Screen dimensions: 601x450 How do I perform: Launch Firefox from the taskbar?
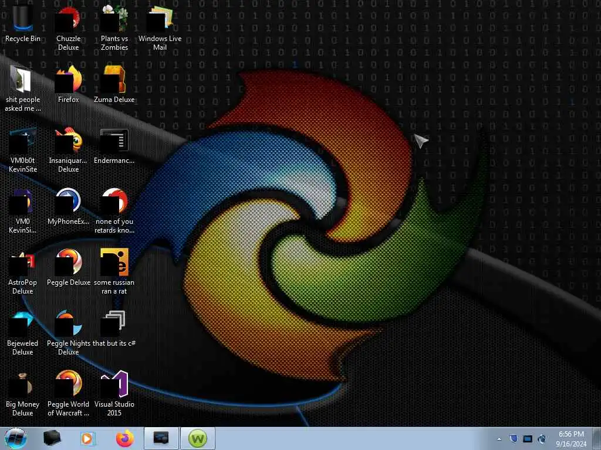124,438
